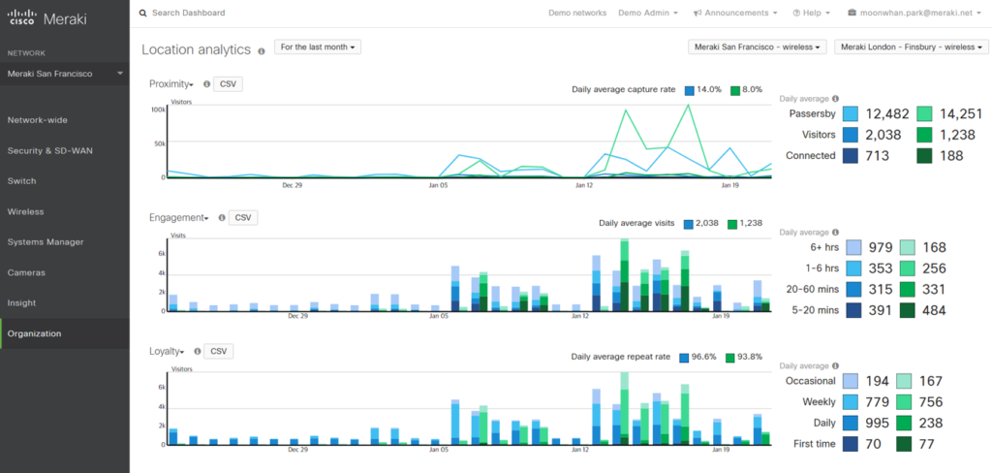Export Proximity data with CSV button
The image size is (992, 473).
click(x=228, y=84)
